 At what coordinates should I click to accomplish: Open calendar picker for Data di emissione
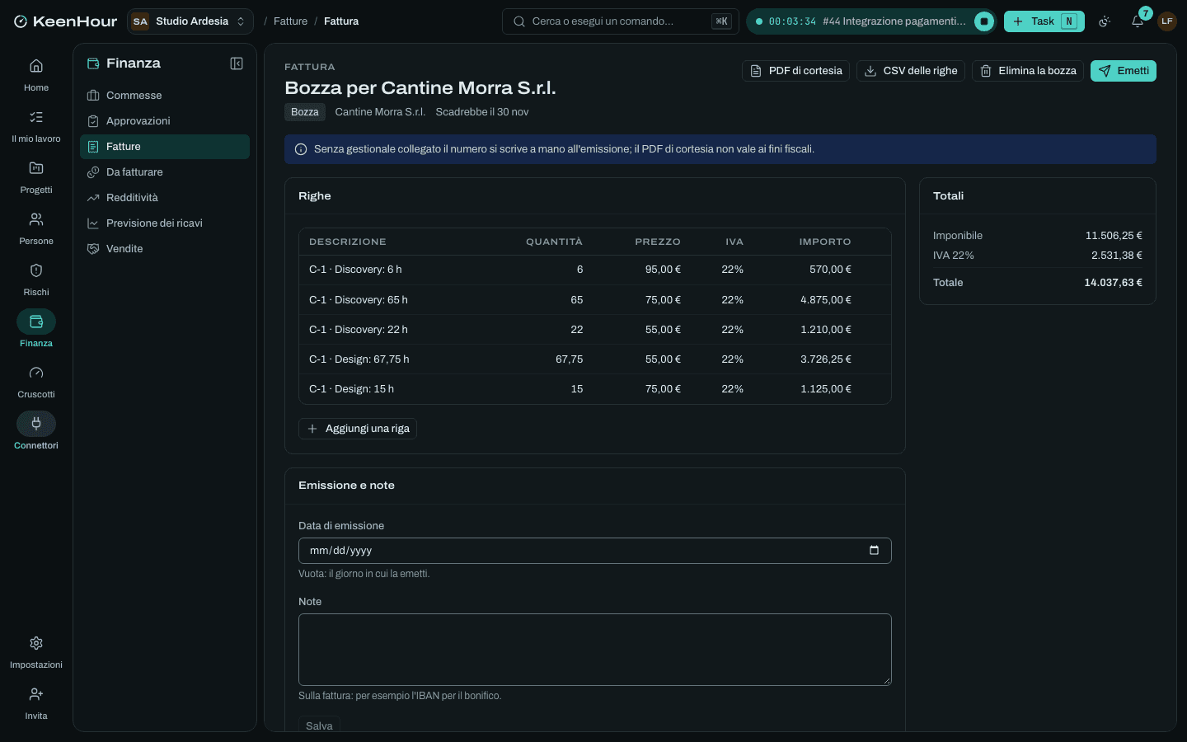coord(874,550)
